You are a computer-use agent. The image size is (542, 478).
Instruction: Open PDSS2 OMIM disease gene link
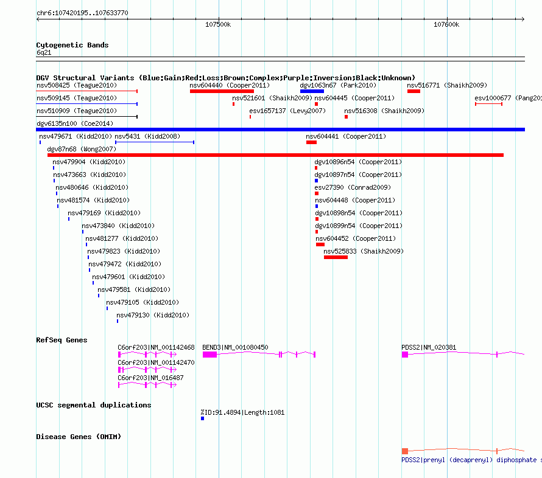pyautogui.click(x=471, y=460)
